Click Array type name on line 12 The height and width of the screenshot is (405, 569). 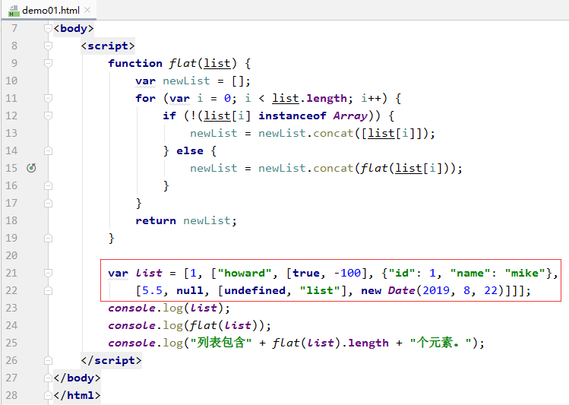pos(350,115)
